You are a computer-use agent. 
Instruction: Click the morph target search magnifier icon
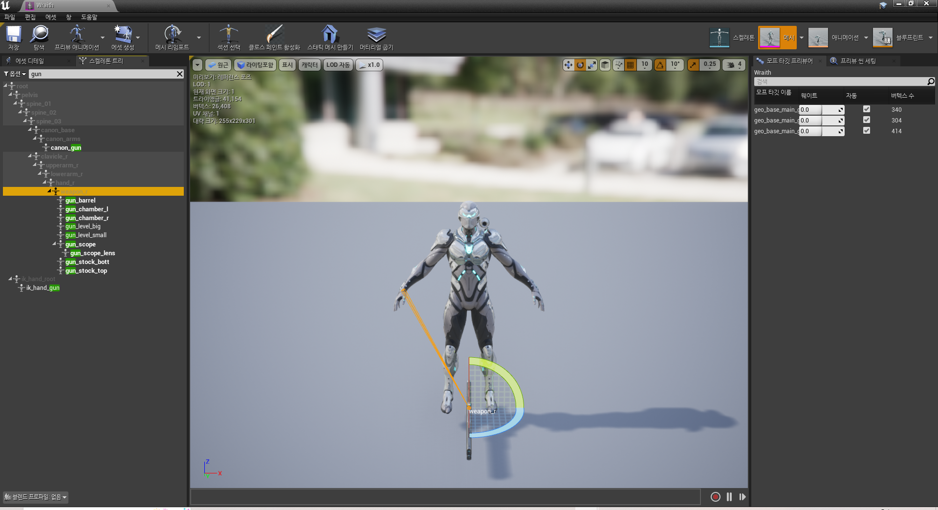[x=931, y=82]
